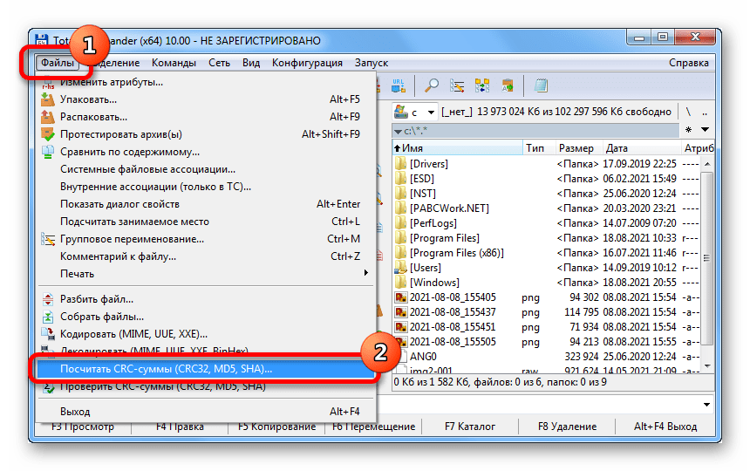750x471 pixels.
Task: Open the Конфигурация menu
Action: point(307,63)
